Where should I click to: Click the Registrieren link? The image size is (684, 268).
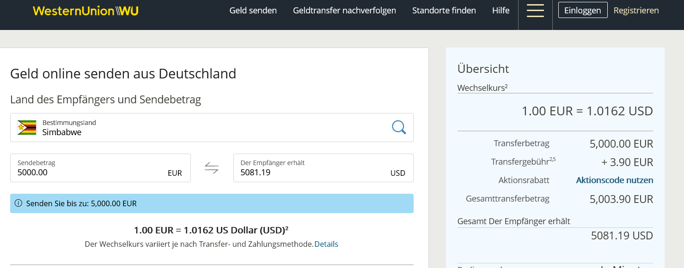[636, 11]
